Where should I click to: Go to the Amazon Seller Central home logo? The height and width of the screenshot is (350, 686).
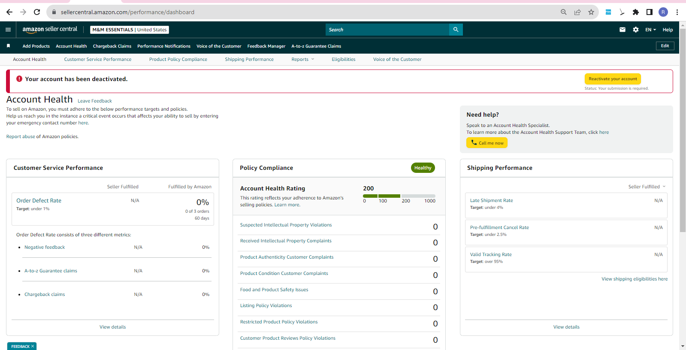(50, 29)
